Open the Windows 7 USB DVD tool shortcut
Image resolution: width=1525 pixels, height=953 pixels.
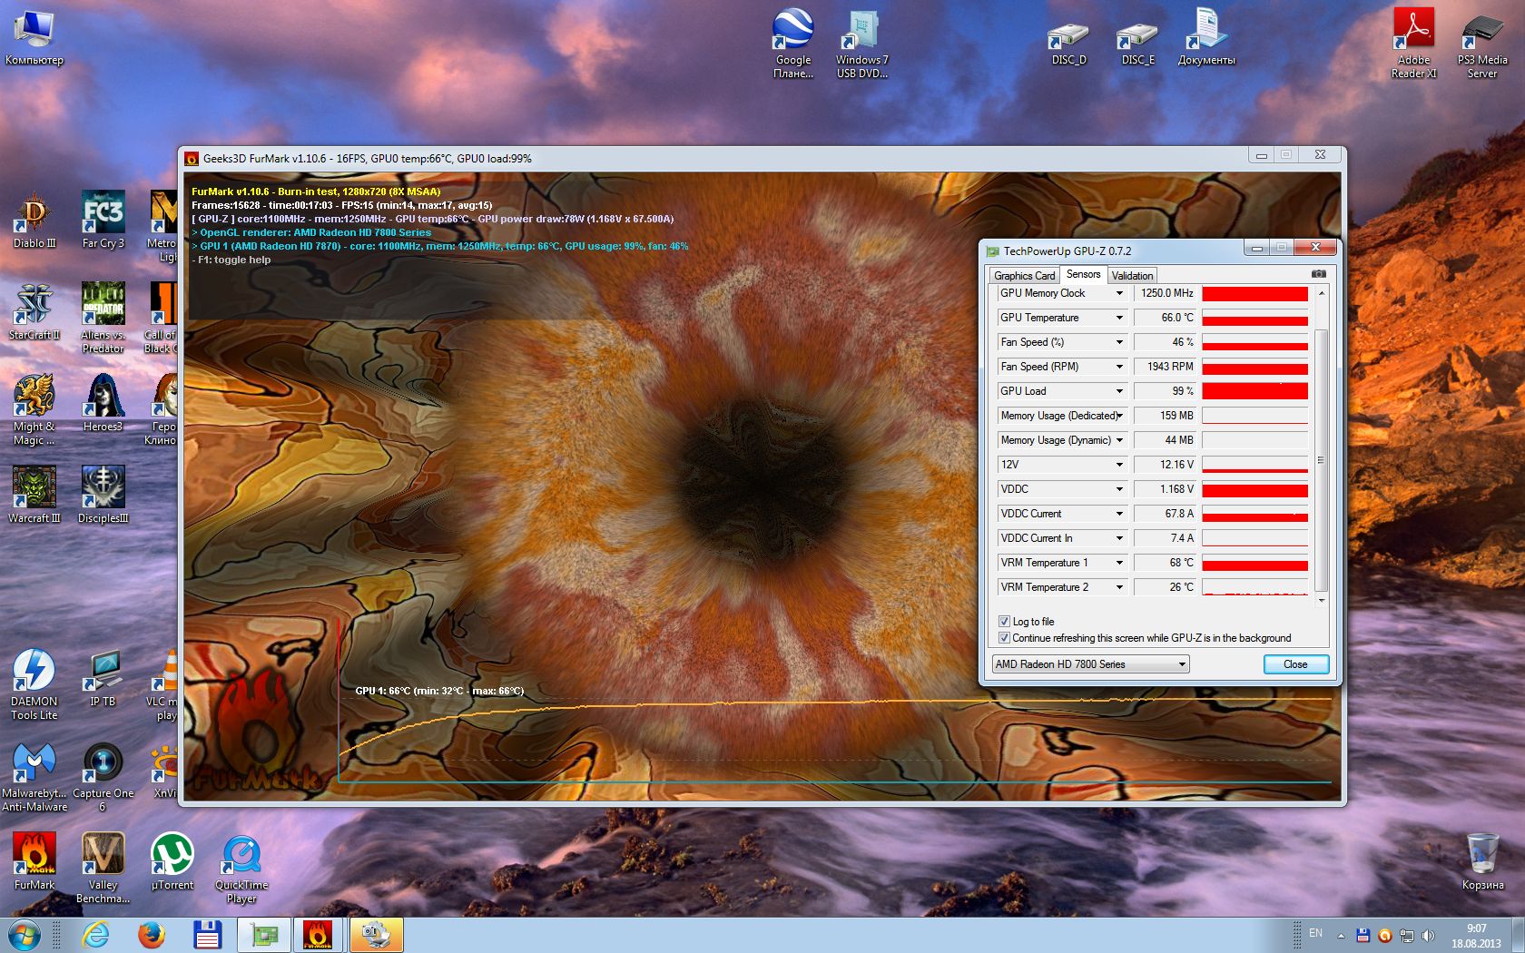pos(861,44)
